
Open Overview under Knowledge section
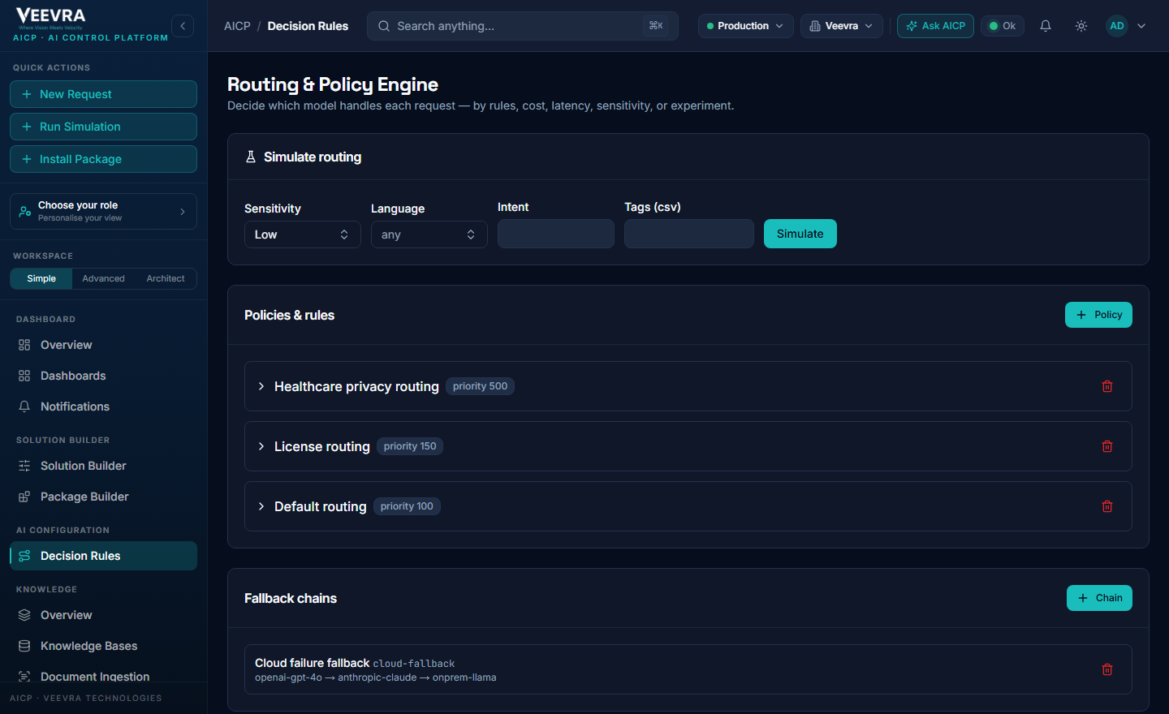(x=103, y=615)
